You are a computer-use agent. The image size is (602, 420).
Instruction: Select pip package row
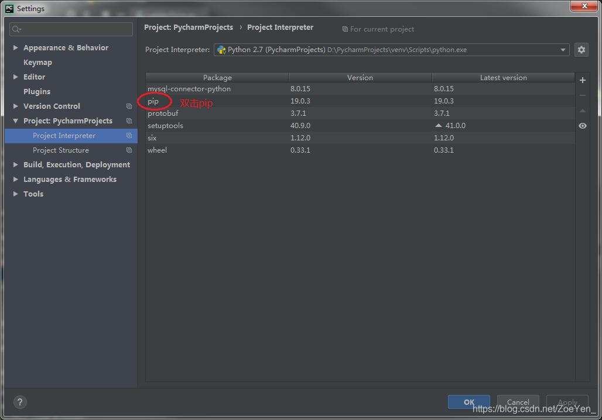coord(360,101)
